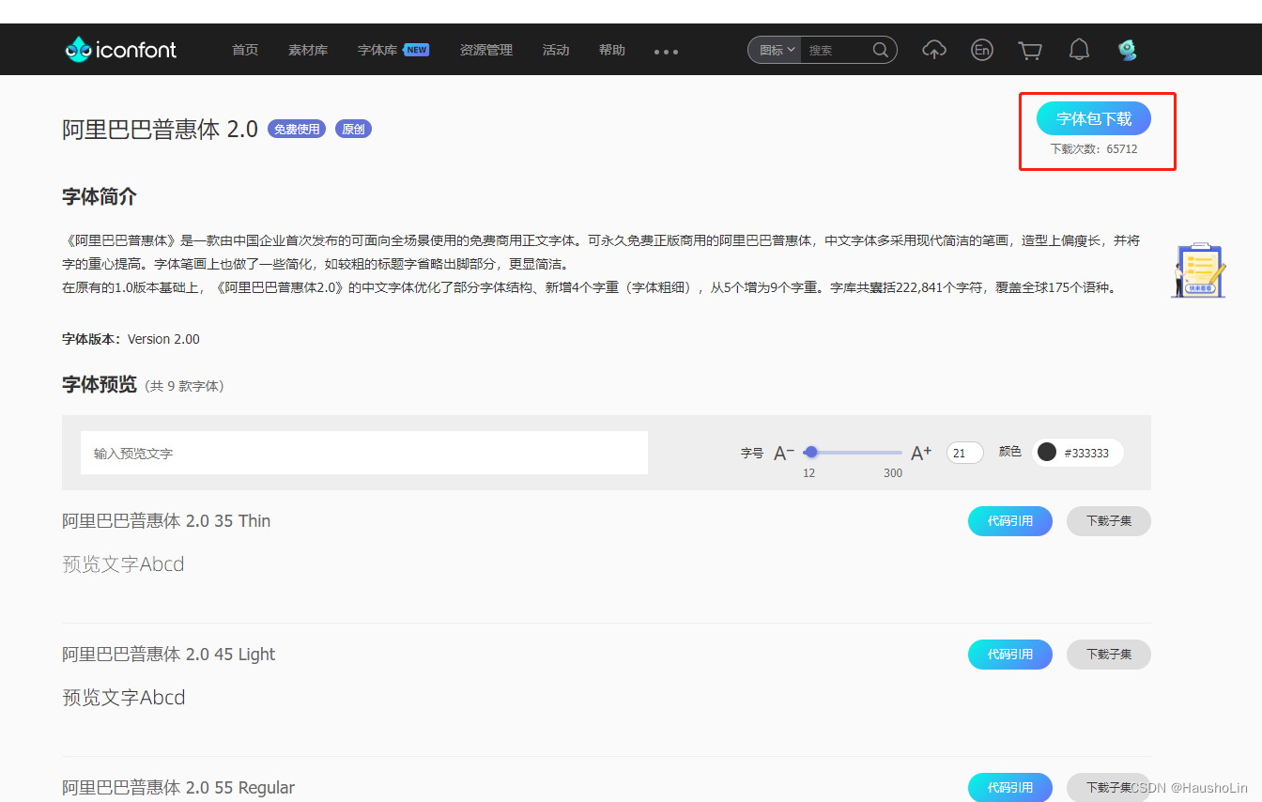Viewport: 1262px width, 802px height.
Task: Click the 原创 tag
Action: (353, 130)
